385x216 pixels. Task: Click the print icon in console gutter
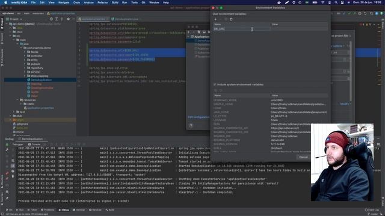pos(13,171)
